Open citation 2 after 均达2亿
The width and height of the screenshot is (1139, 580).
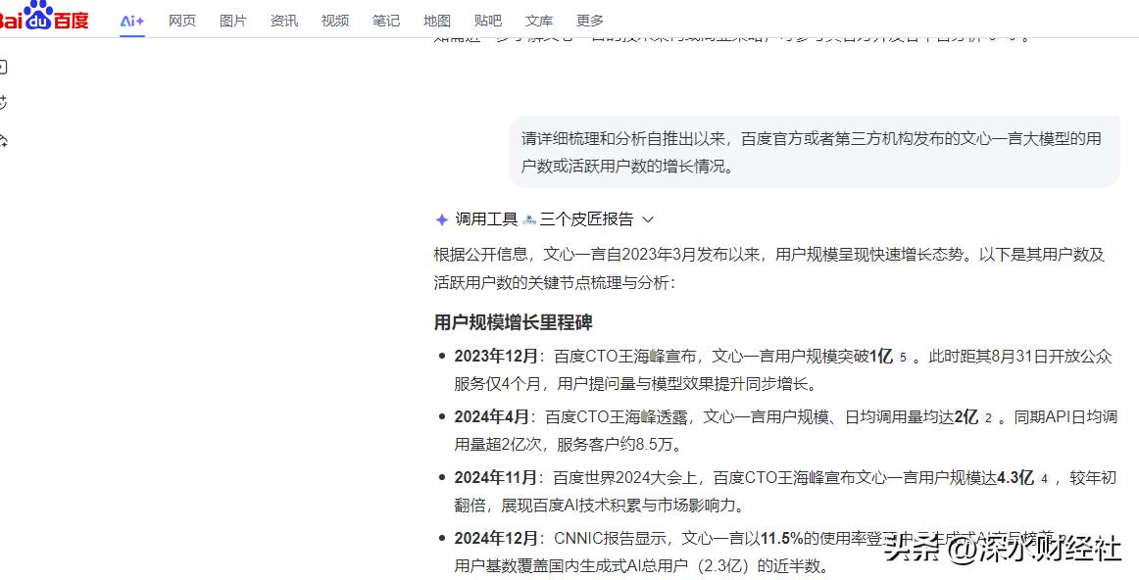click(988, 418)
